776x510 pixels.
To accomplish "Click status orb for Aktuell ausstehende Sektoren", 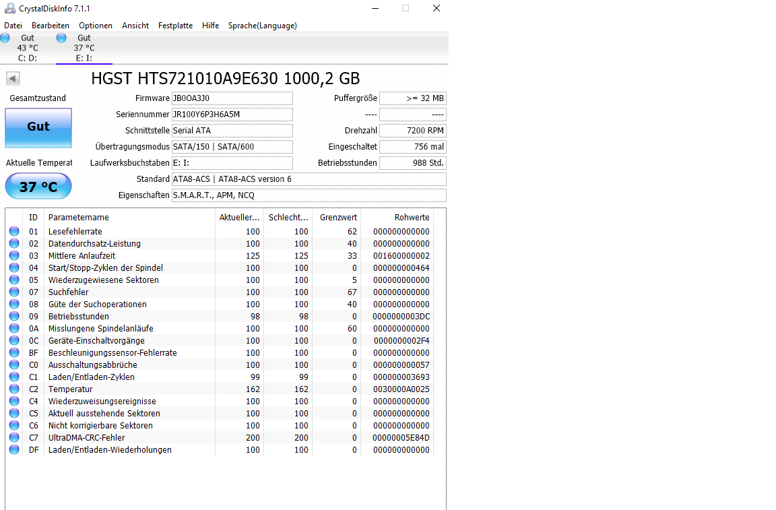I will 14,414.
